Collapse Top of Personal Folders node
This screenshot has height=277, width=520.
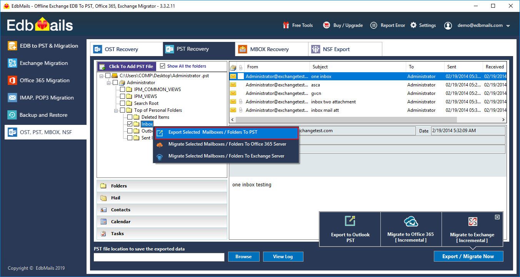(116, 110)
